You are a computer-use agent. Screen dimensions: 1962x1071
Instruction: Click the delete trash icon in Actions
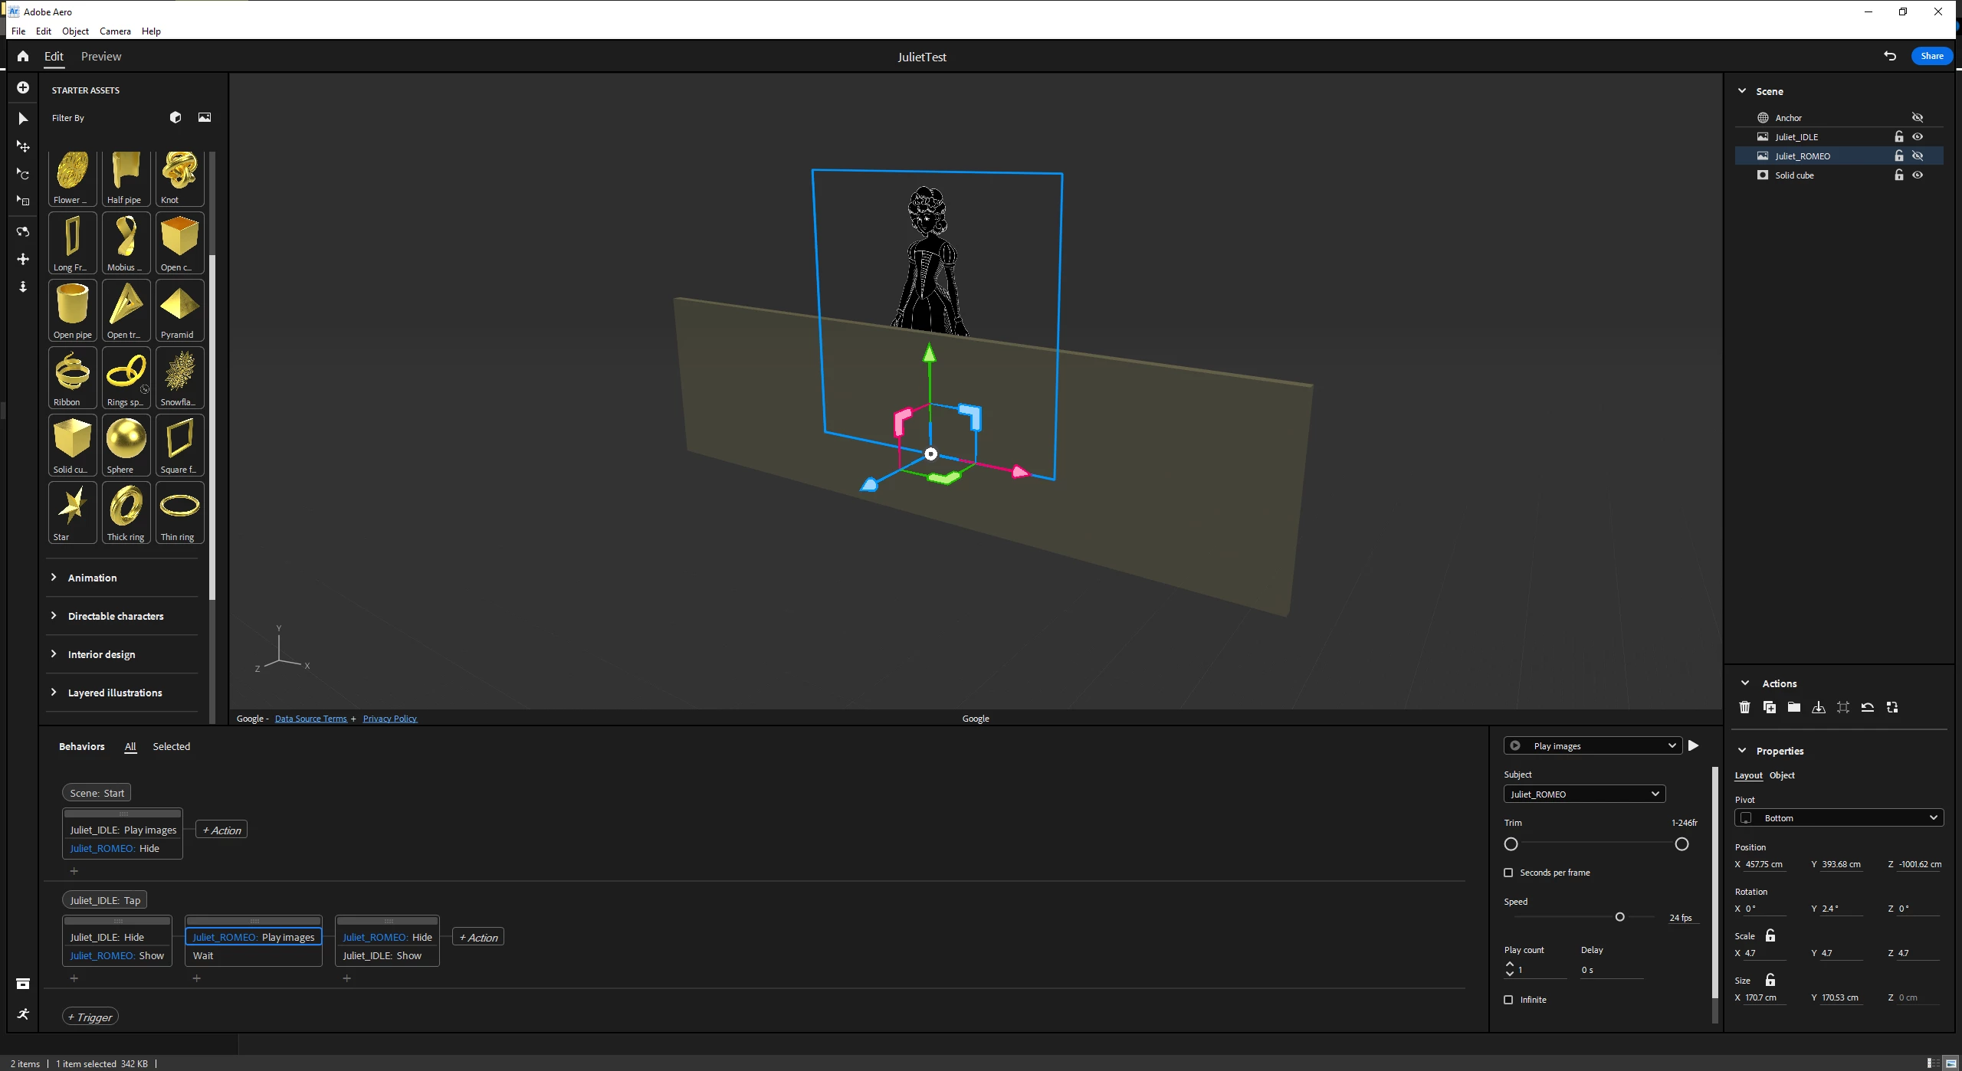tap(1744, 707)
